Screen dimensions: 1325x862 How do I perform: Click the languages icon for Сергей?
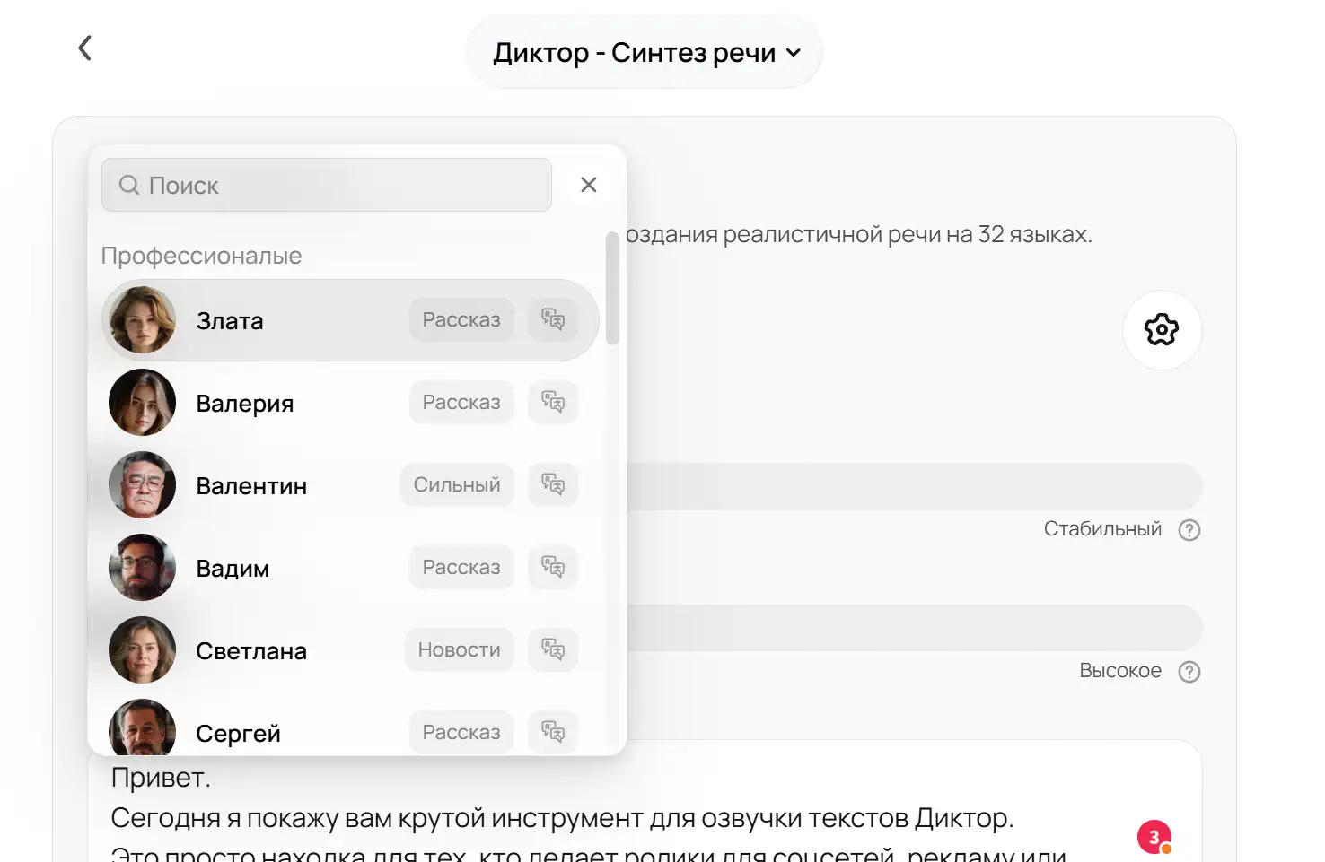point(553,733)
